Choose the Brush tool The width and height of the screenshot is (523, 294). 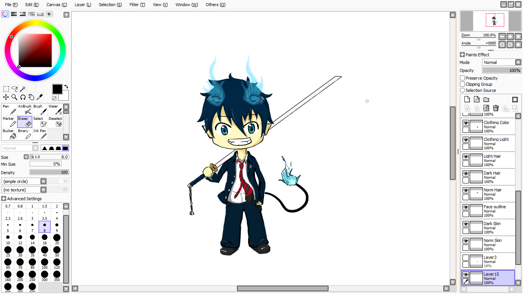pos(40,109)
